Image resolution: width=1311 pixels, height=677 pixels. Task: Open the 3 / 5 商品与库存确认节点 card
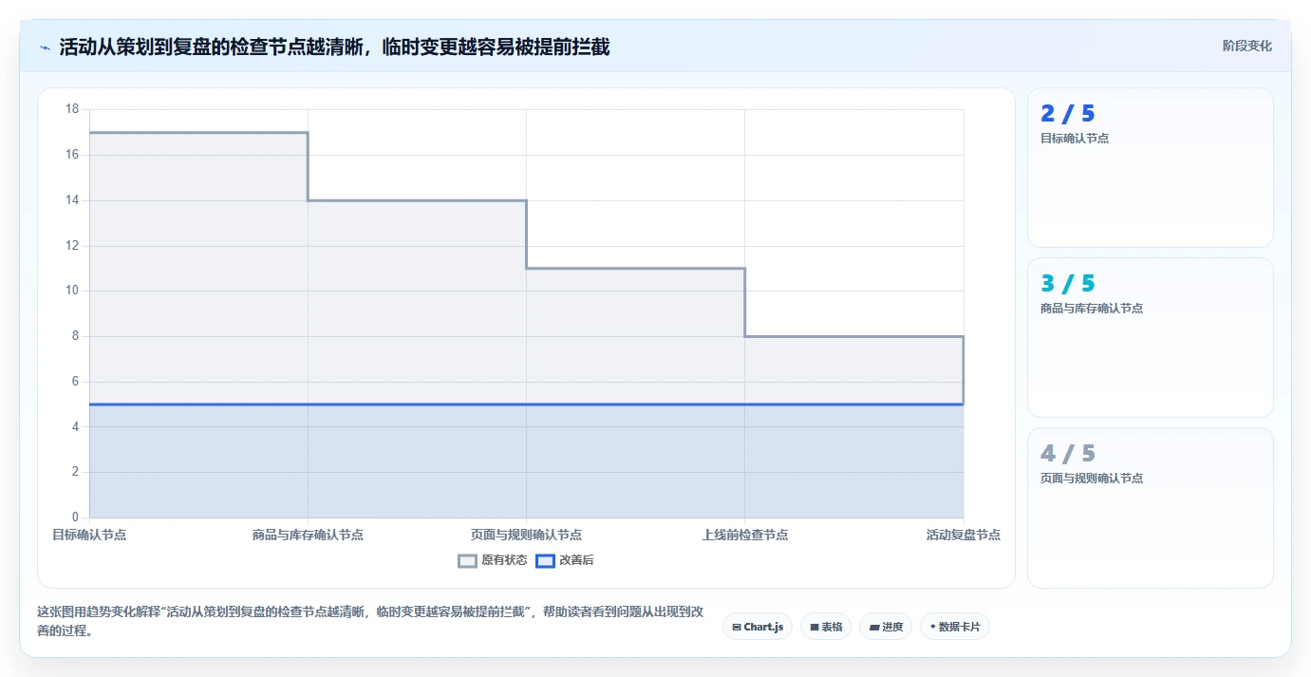pyautogui.click(x=1151, y=337)
